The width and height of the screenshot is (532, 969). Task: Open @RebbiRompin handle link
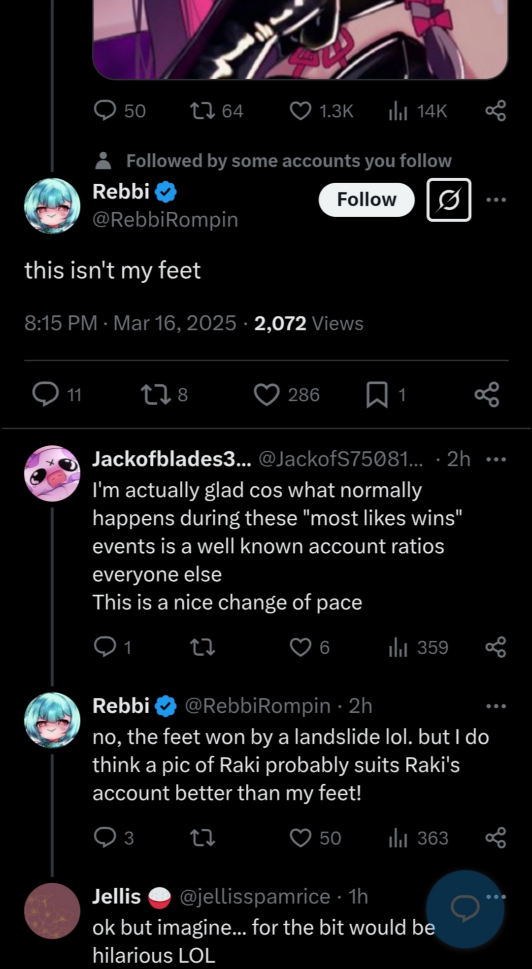click(x=165, y=220)
